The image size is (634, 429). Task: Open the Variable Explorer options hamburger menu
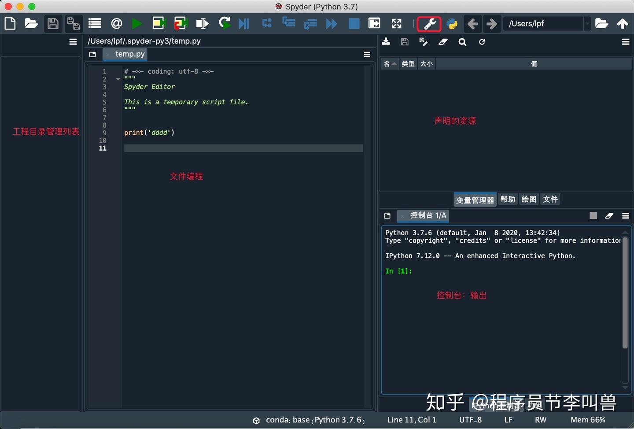[626, 42]
